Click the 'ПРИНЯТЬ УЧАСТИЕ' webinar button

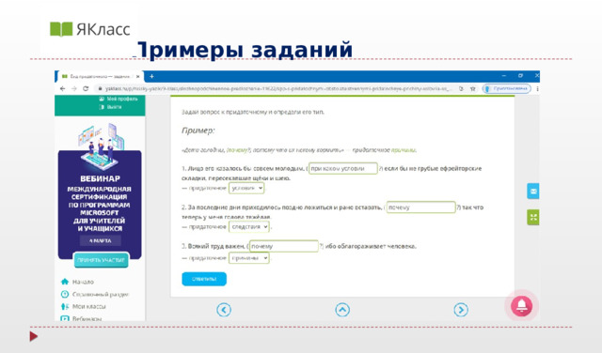point(101,260)
